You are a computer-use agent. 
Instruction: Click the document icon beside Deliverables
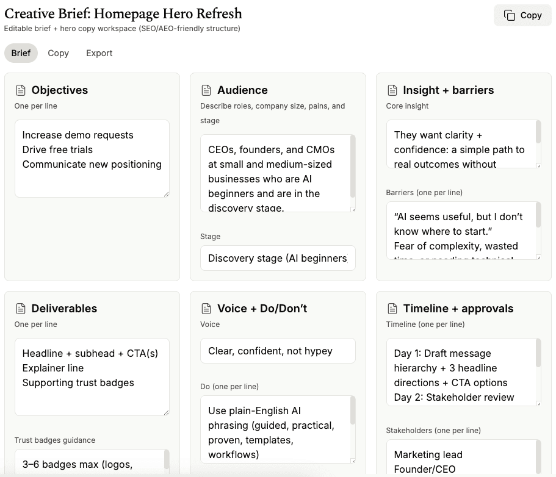coord(21,309)
